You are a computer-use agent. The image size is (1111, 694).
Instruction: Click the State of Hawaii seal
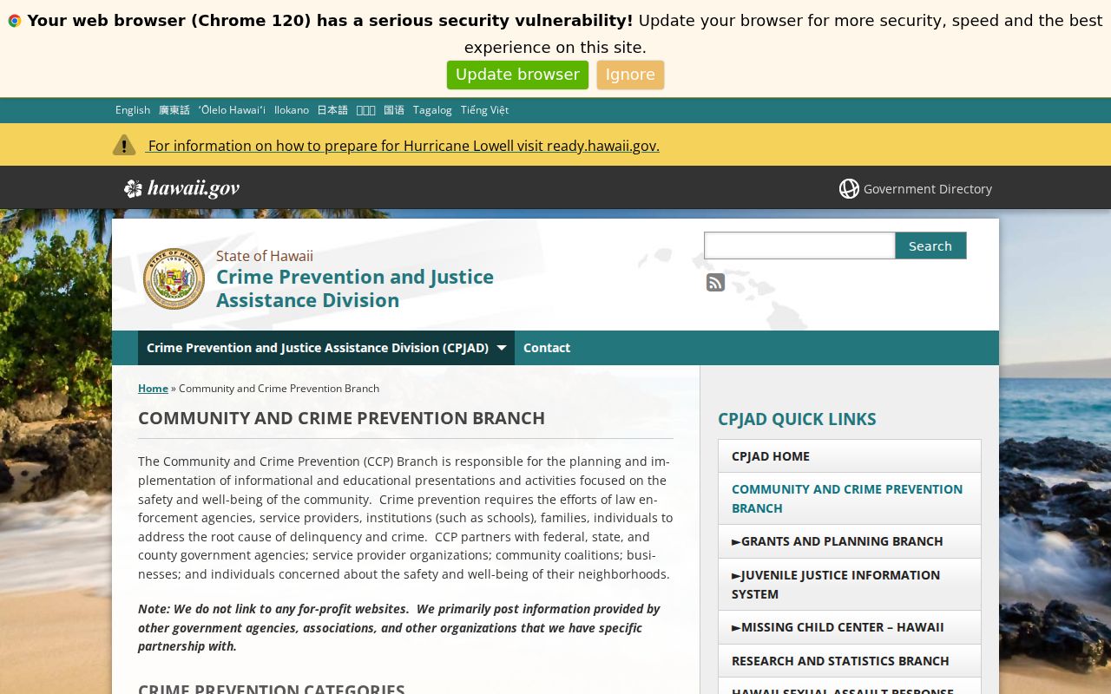tap(174, 278)
